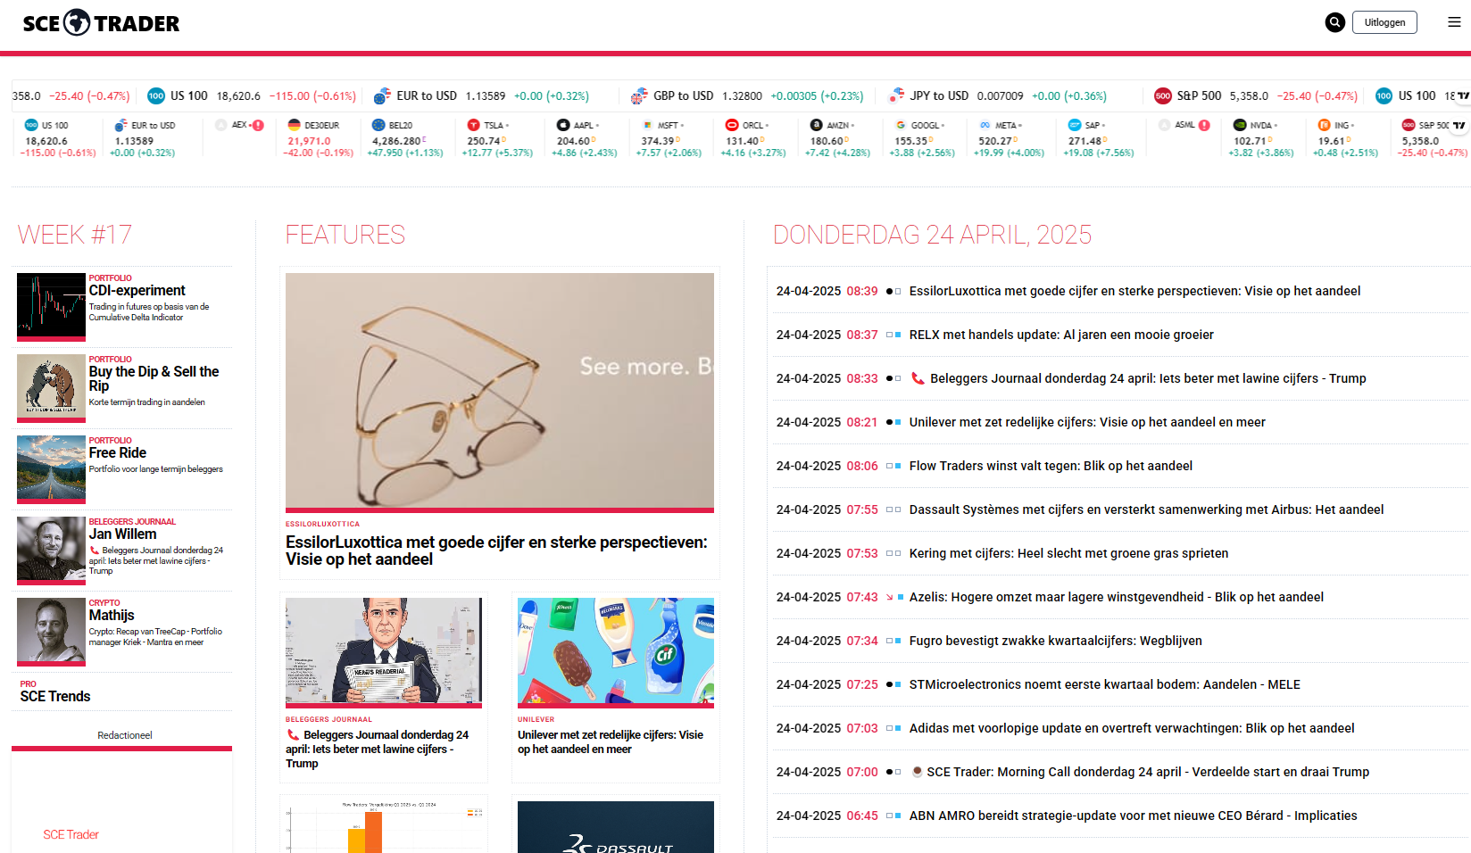The width and height of the screenshot is (1471, 853).
Task: Open STMicroelectronics eerste kwartaal article
Action: 1104,684
